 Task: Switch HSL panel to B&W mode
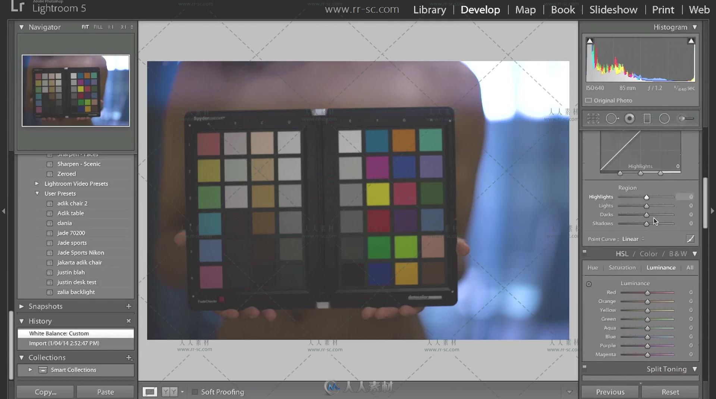coord(678,254)
